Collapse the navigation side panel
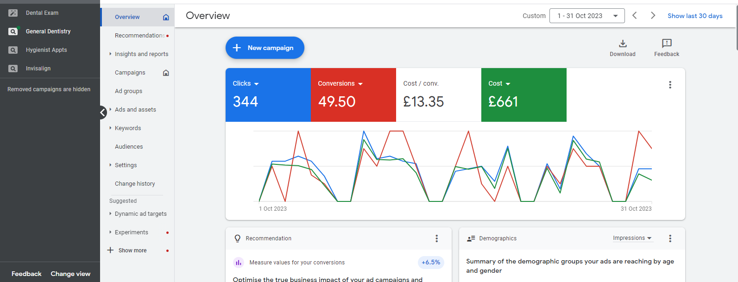The width and height of the screenshot is (738, 282). tap(103, 113)
